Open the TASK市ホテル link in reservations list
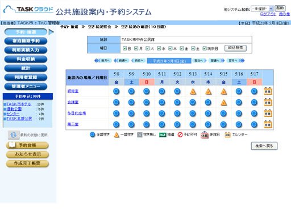The width and height of the screenshot is (291, 218). pyautogui.click(x=19, y=104)
